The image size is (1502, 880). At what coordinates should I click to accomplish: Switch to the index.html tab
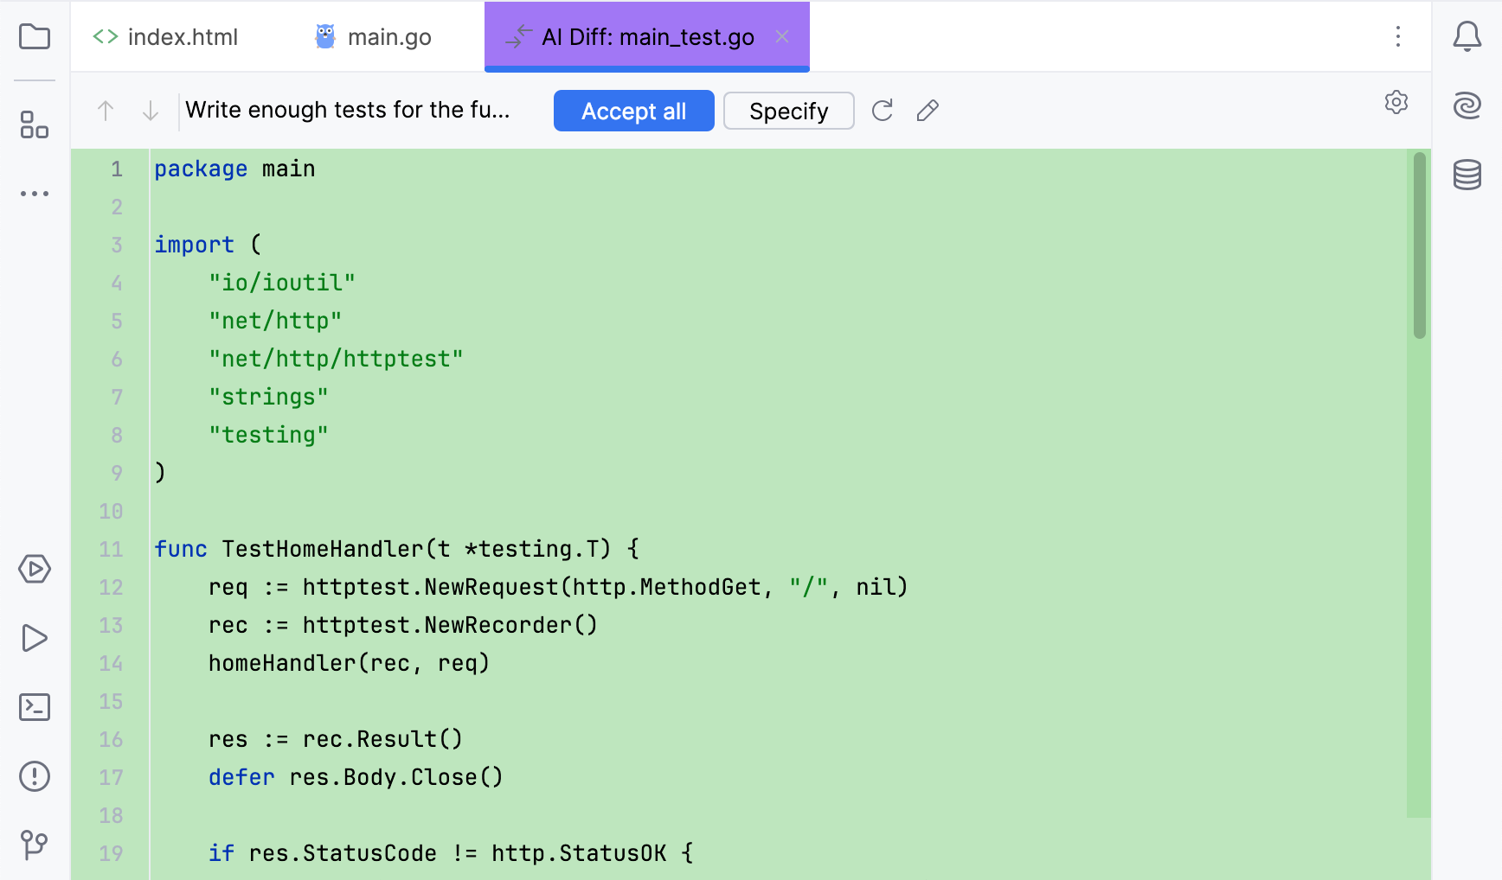click(x=165, y=37)
